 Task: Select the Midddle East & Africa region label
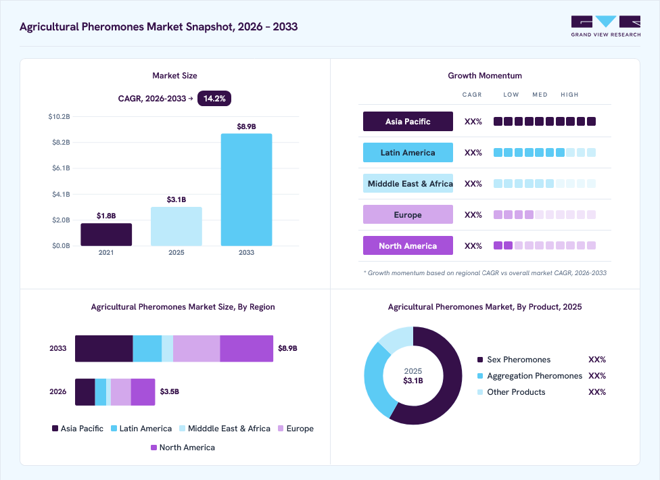(x=408, y=184)
